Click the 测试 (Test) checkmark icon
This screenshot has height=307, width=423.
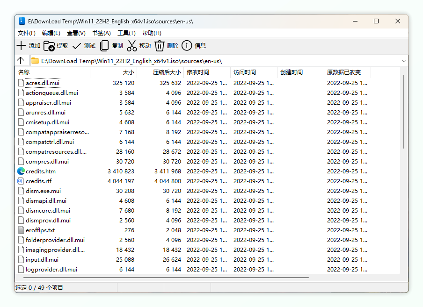(x=77, y=45)
